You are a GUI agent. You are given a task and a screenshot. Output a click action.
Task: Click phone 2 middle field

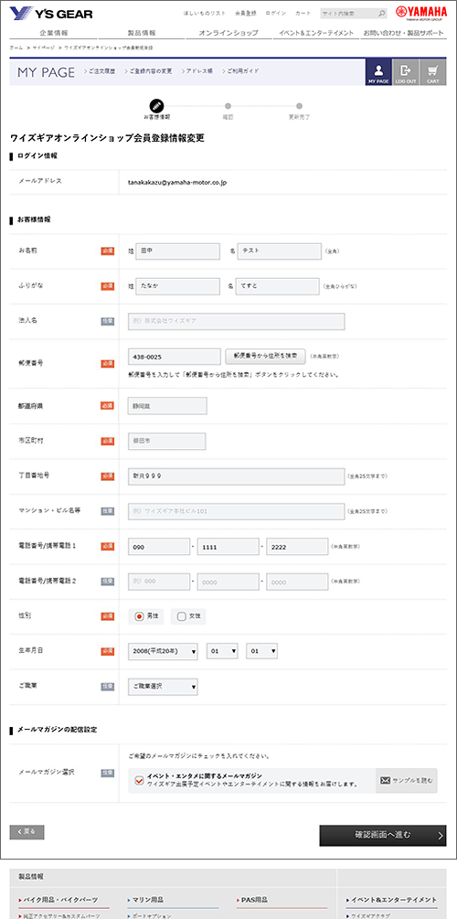point(228,582)
